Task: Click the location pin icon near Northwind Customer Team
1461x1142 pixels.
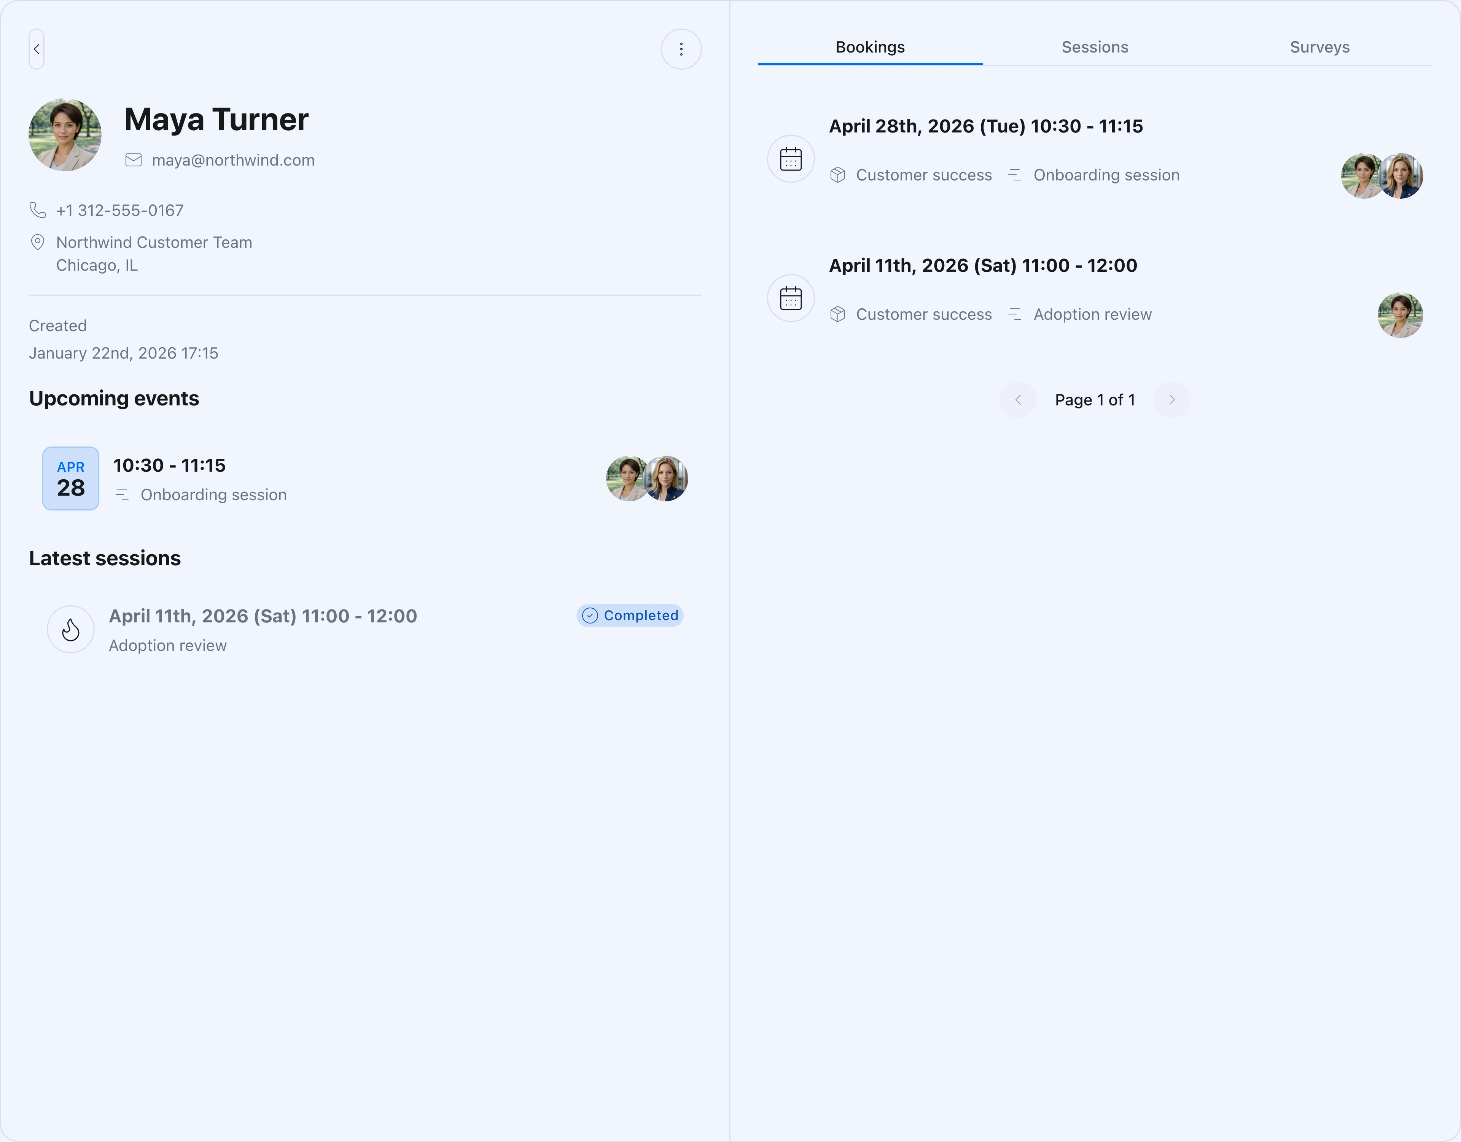Action: coord(37,242)
